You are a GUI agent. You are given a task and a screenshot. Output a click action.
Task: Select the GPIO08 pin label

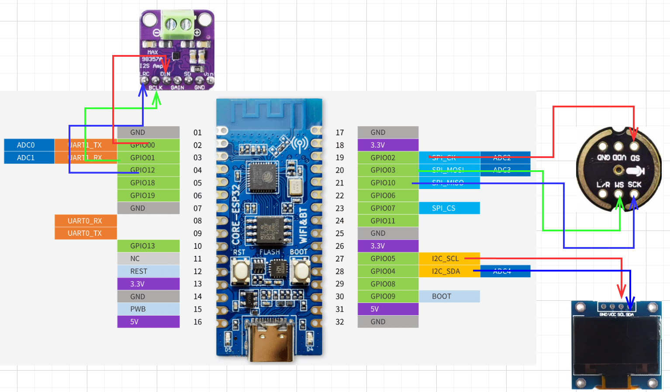[388, 284]
